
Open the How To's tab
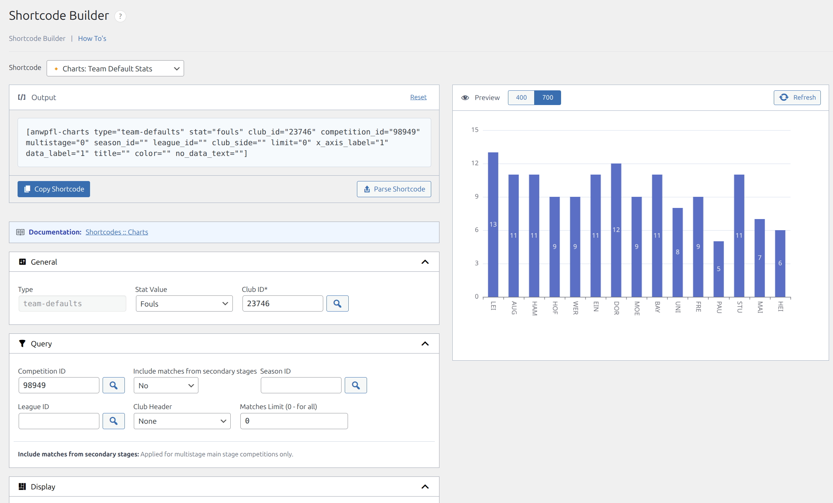pos(92,38)
